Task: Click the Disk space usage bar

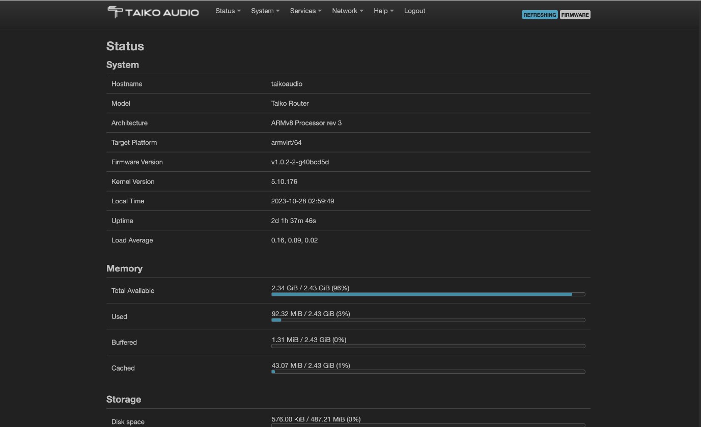Action: (x=428, y=425)
